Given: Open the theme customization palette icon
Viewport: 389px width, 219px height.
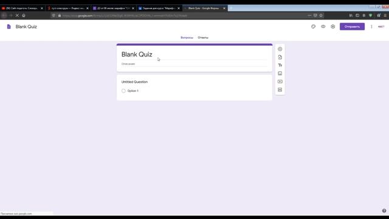Looking at the screenshot, I should [x=314, y=27].
